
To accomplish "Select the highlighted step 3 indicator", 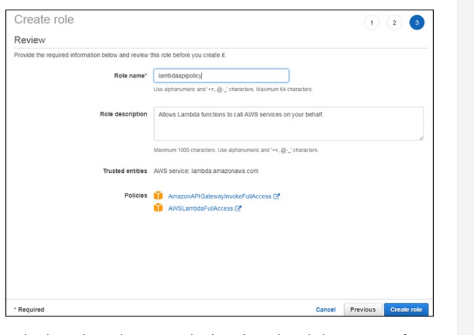I will coord(417,22).
